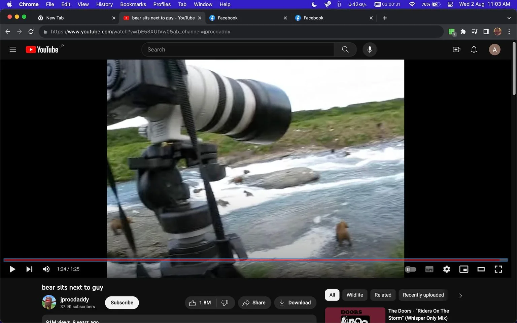Open the Chrome tab search dropdown
Viewport: 517px width, 323px height.
tap(509, 18)
